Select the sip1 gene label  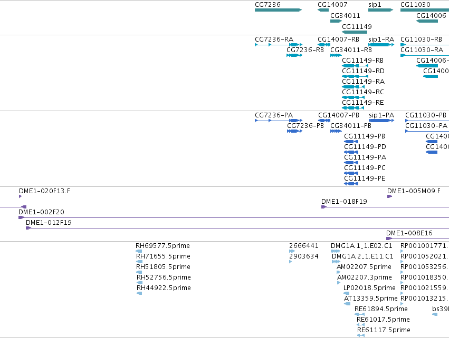click(375, 5)
